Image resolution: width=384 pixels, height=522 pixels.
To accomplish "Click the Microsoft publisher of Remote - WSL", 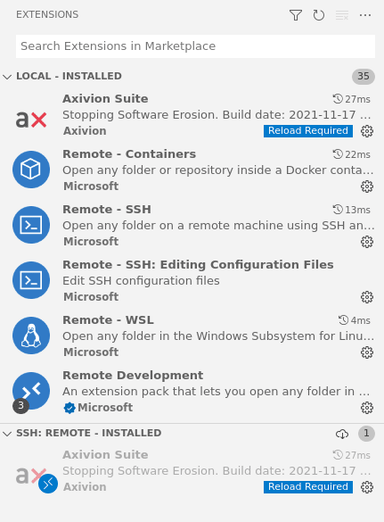I will tap(91, 352).
